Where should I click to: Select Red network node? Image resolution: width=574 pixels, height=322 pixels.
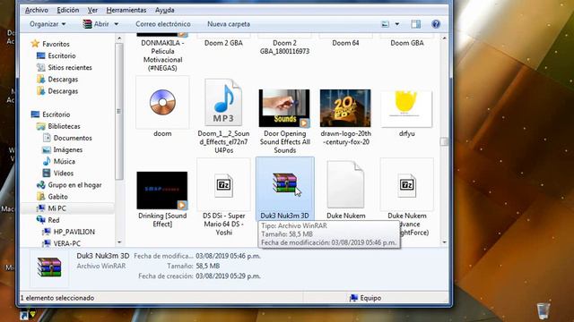coord(48,220)
